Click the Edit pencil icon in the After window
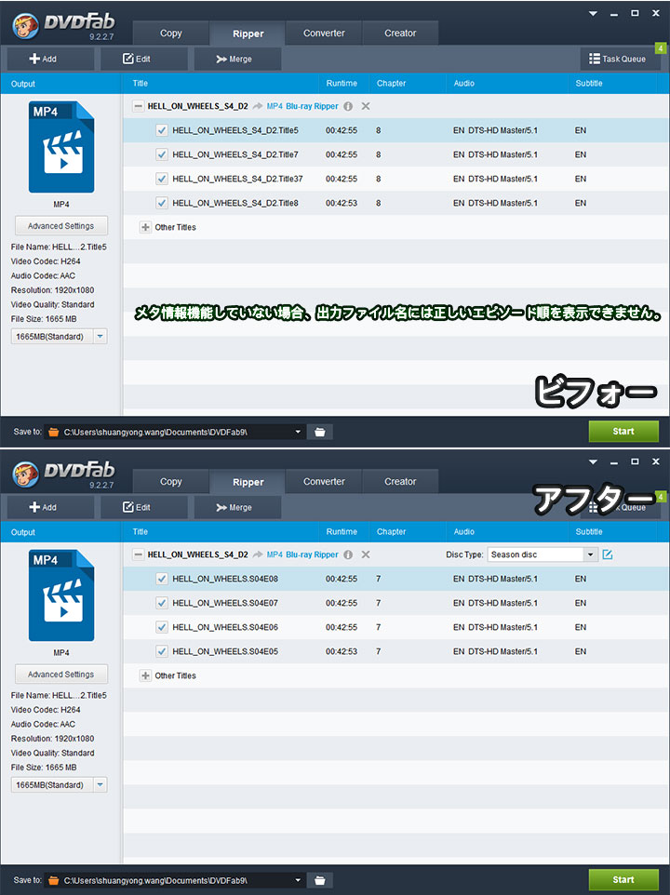The height and width of the screenshot is (895, 670). pyautogui.click(x=127, y=507)
